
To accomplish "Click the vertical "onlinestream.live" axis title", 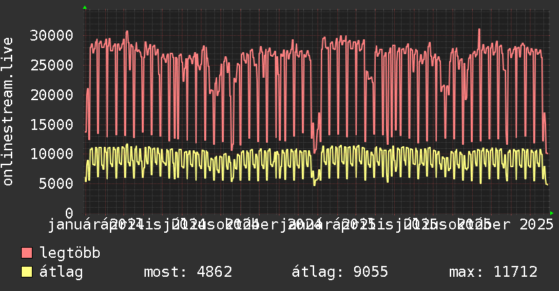I will (x=8, y=112).
